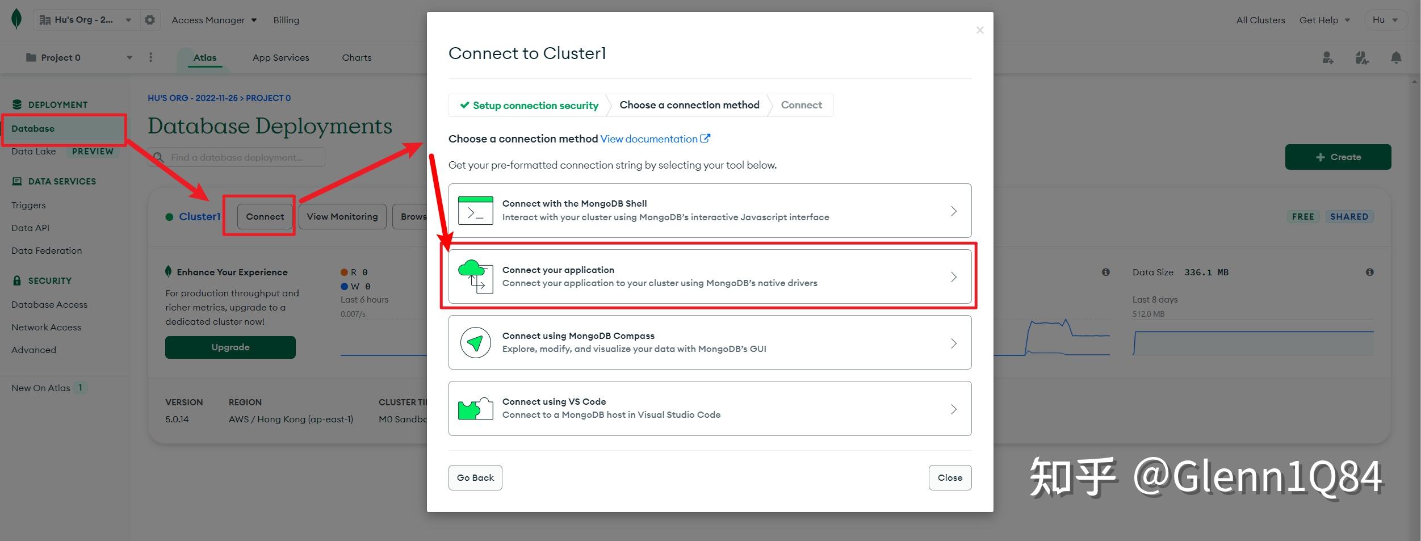Open the Charts tab
Viewport: 1421px width, 541px height.
[357, 57]
